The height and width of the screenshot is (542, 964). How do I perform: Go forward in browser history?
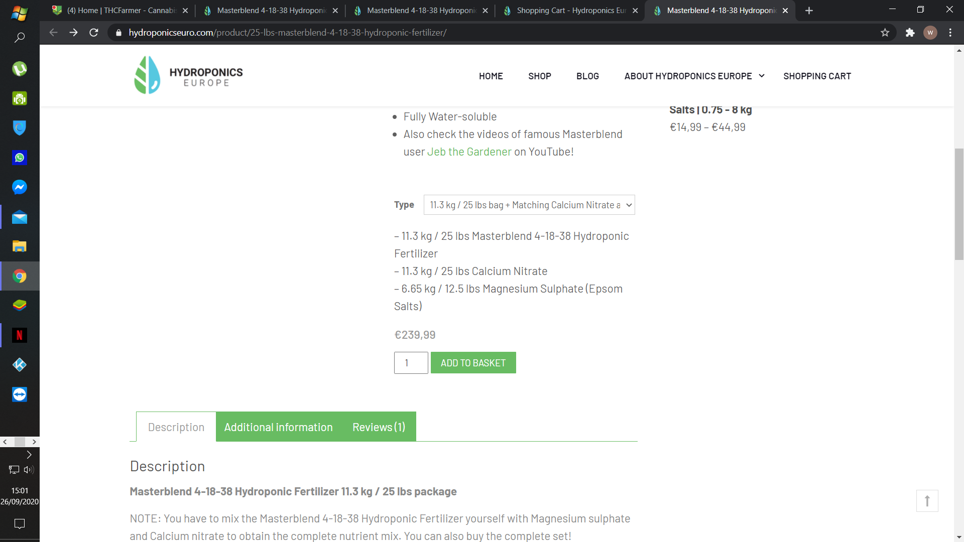pyautogui.click(x=74, y=33)
